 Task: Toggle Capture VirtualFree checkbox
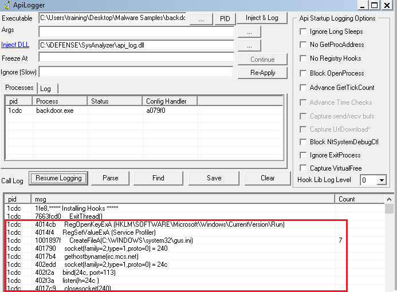(303, 168)
